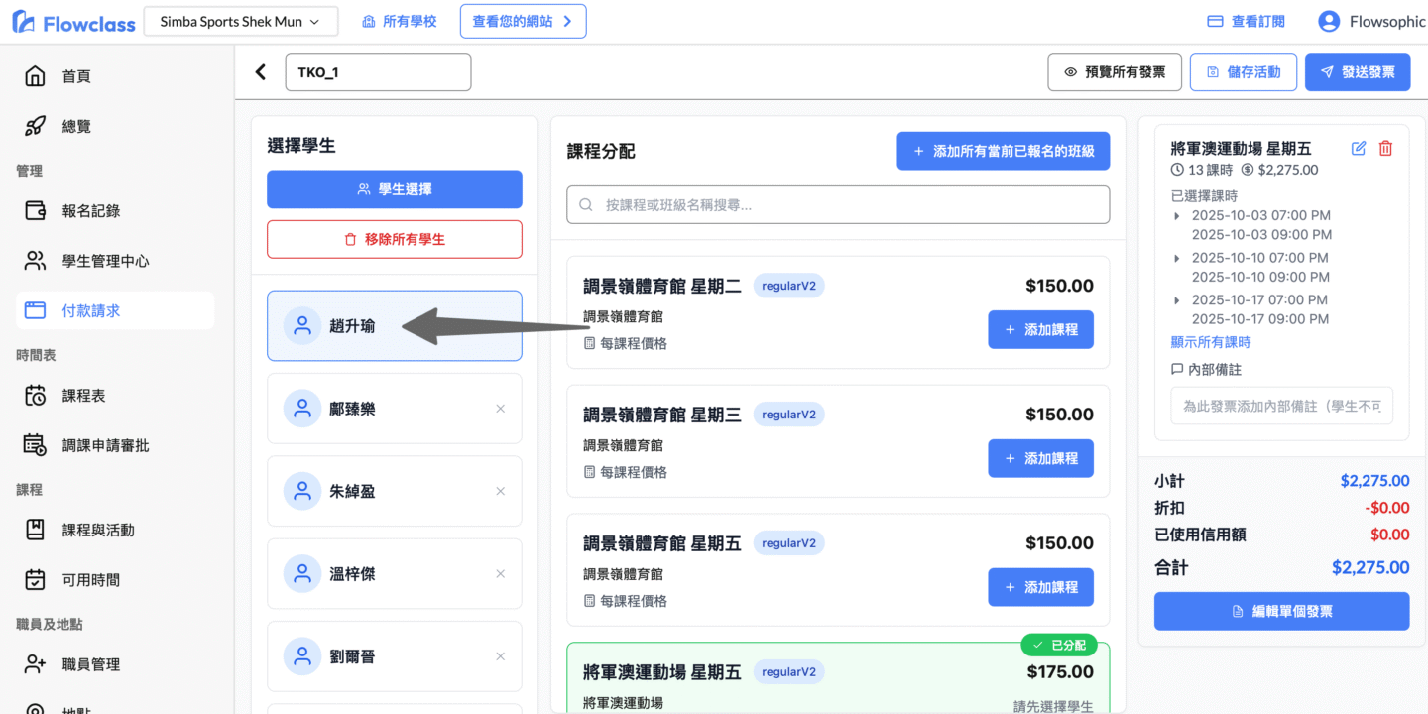Image resolution: width=1428 pixels, height=714 pixels.
Task: Click the course search input field
Action: coord(838,205)
